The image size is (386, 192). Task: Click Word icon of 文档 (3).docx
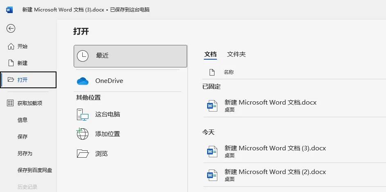click(x=212, y=152)
